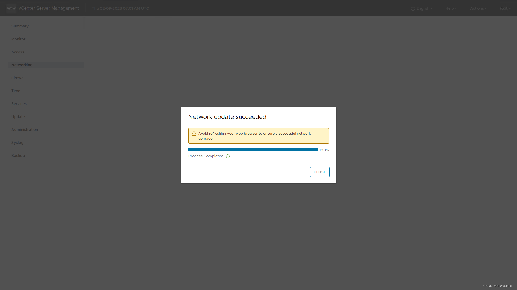The height and width of the screenshot is (290, 517).
Task: Click the date and time in header
Action: (x=120, y=8)
